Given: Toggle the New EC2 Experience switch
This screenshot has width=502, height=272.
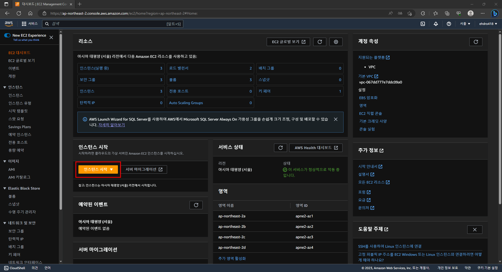Looking at the screenshot, I should 7,35.
